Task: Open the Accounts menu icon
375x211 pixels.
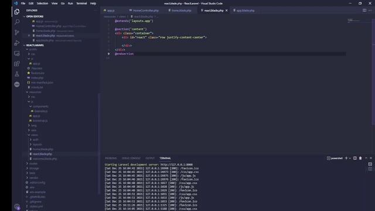Action: click(x=17, y=206)
